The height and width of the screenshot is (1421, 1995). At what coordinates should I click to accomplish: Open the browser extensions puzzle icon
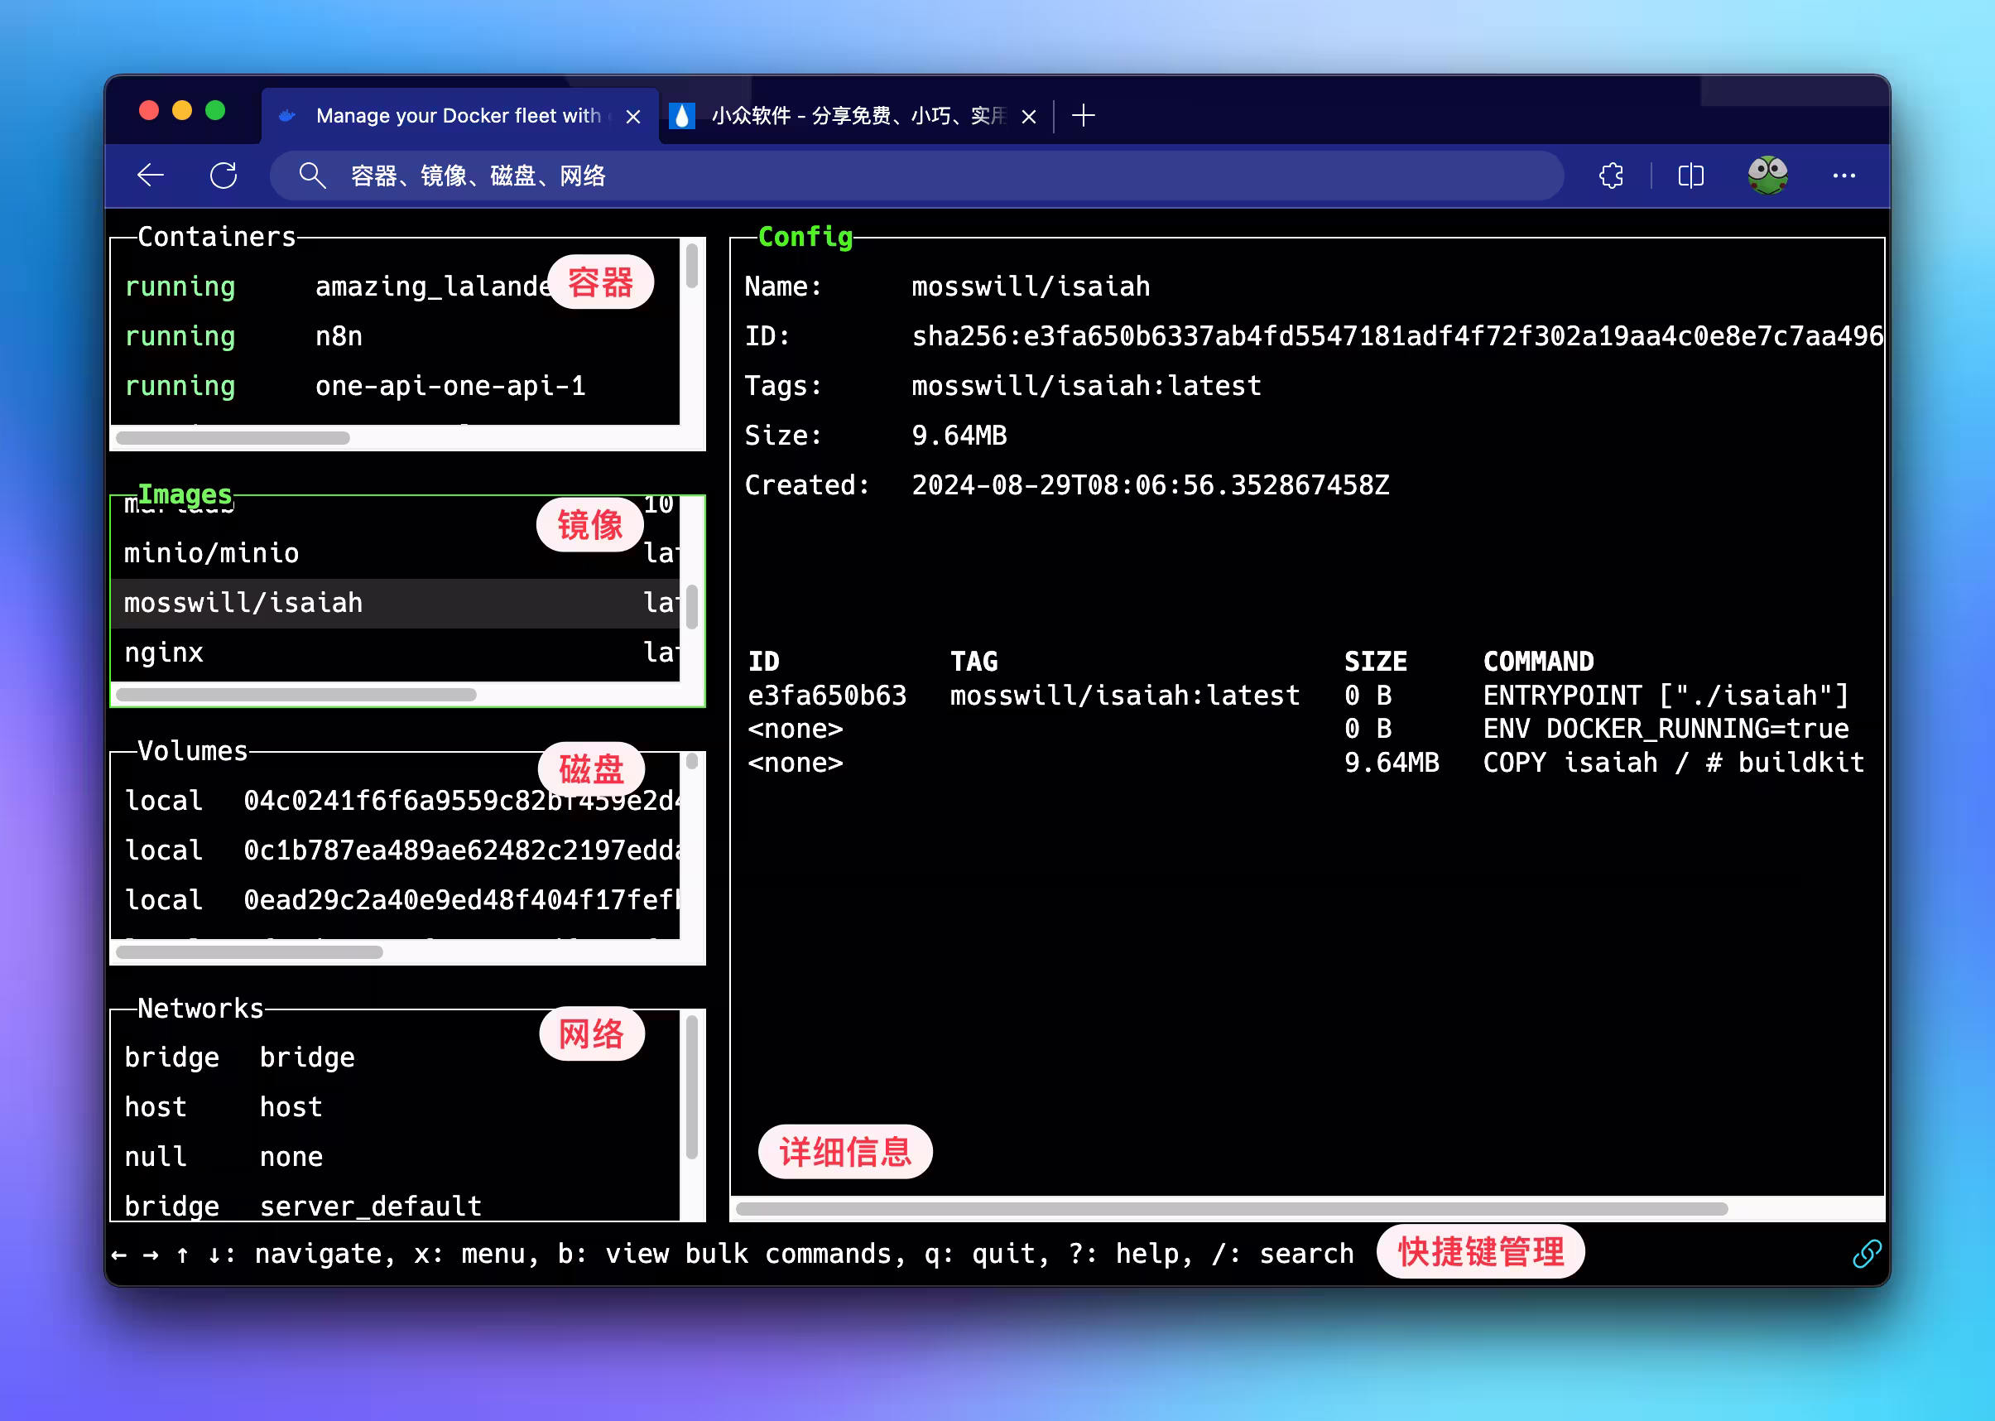pos(1611,176)
